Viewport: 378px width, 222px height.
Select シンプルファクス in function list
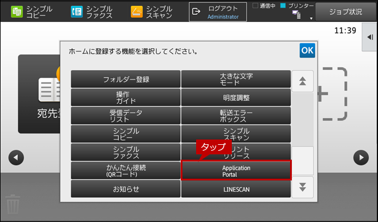tap(125, 153)
